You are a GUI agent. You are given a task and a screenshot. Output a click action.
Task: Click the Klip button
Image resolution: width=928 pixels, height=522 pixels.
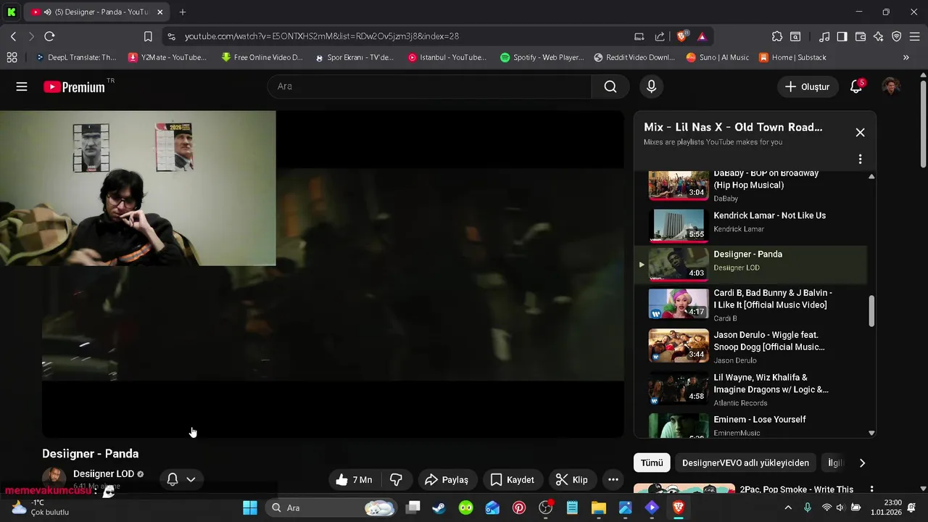pyautogui.click(x=572, y=479)
